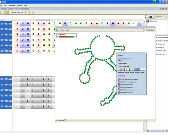Screen dimensions: 169x135
Task: Click the pink A nucleotide swatch in the popup
Action: tap(121, 69)
